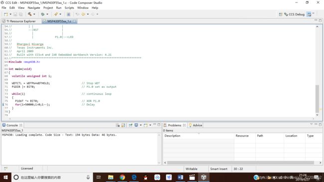The width and height of the screenshot is (324, 182).
Task: Minimize the Problems panel view
Action: 316,124
